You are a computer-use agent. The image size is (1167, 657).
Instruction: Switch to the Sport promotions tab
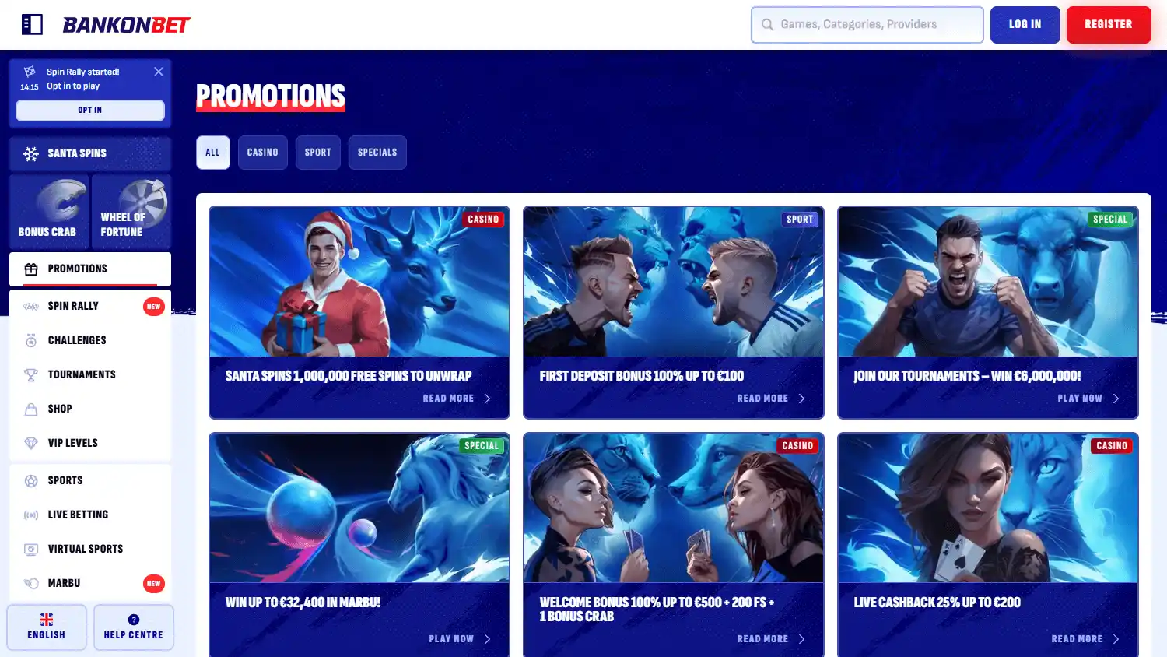click(x=317, y=153)
